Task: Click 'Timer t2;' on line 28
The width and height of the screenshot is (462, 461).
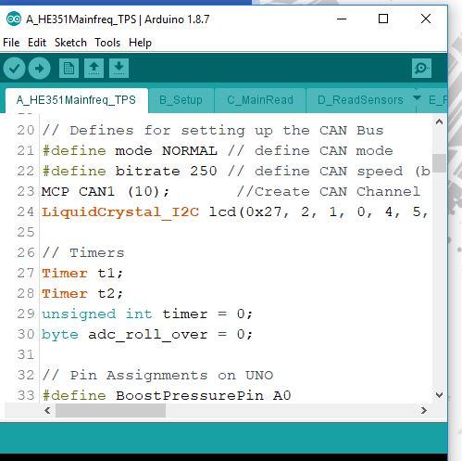Action: click(x=82, y=294)
